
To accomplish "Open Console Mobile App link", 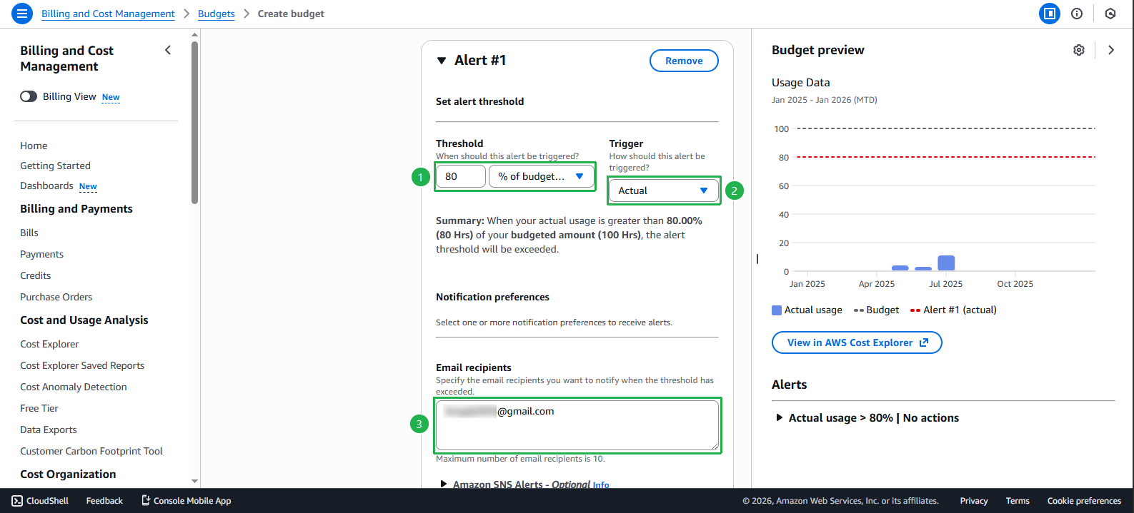I will pyautogui.click(x=186, y=501).
